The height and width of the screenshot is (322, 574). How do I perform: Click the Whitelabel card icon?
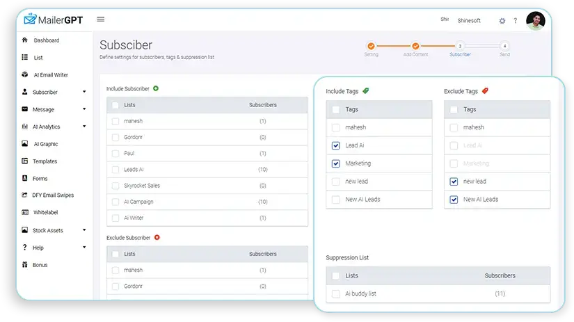pos(25,212)
